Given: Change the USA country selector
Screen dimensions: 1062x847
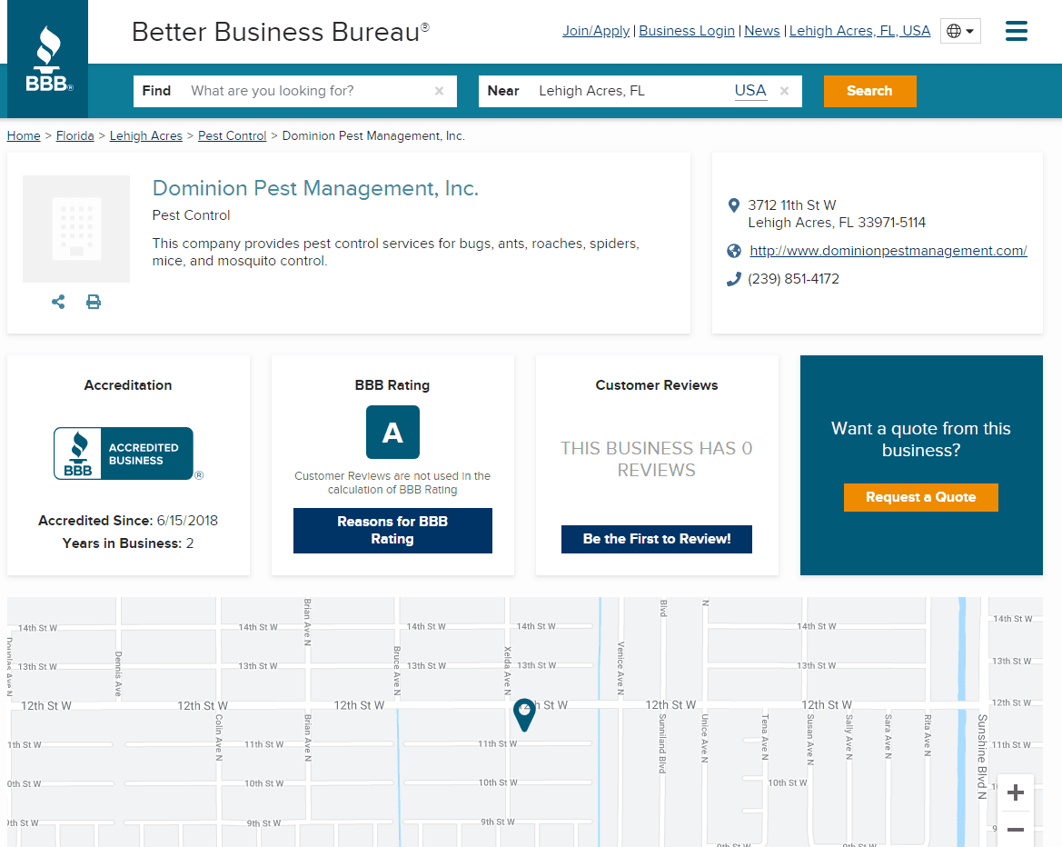Looking at the screenshot, I should click(x=749, y=91).
